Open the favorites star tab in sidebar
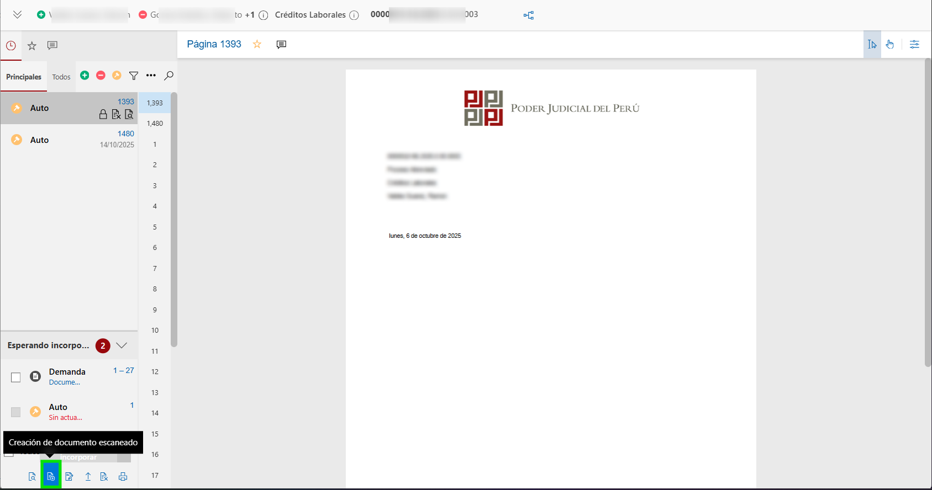This screenshot has height=490, width=932. [x=32, y=46]
